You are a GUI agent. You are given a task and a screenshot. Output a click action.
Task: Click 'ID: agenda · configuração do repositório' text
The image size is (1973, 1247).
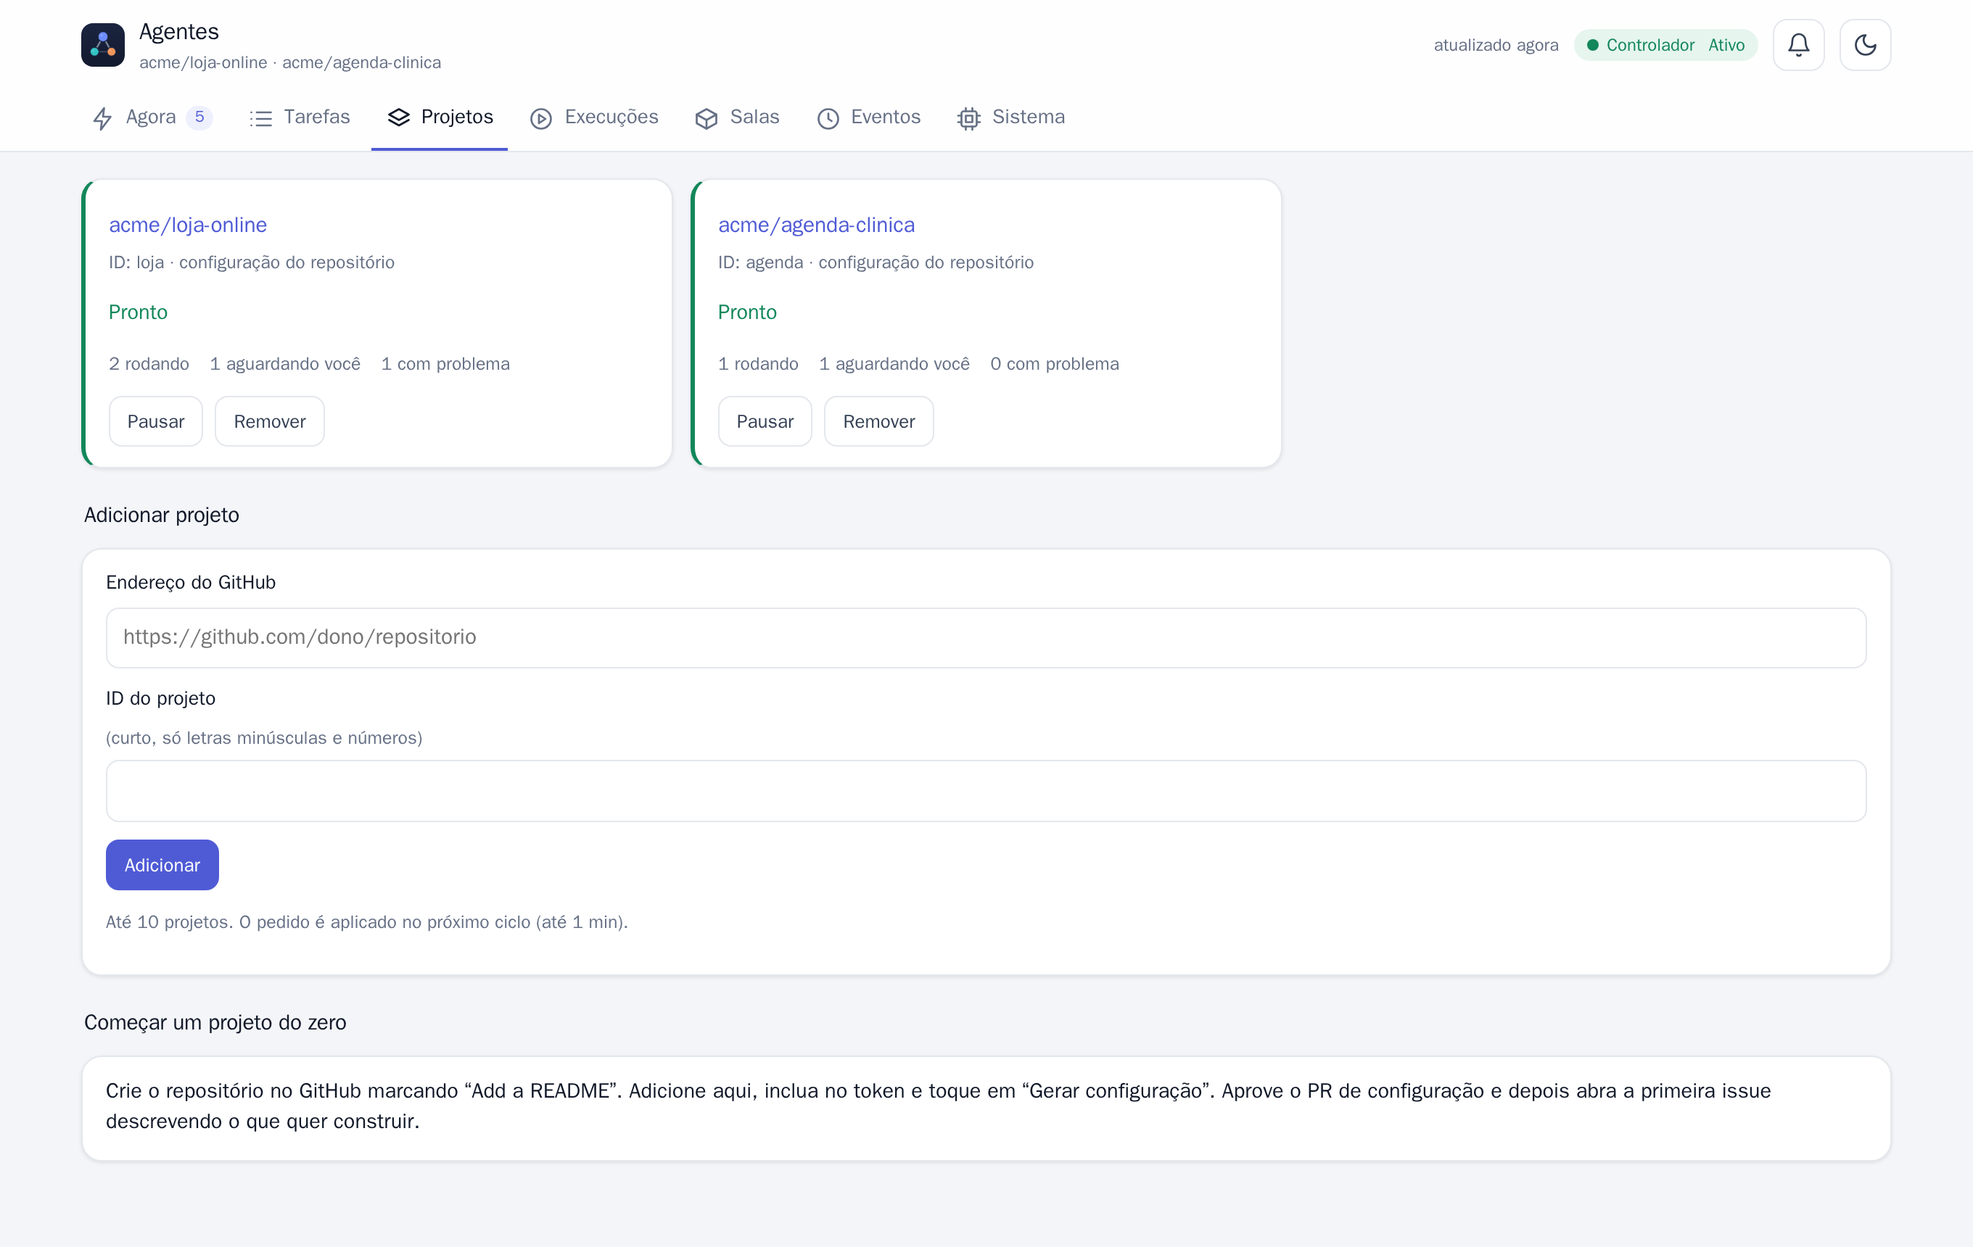pyautogui.click(x=876, y=263)
